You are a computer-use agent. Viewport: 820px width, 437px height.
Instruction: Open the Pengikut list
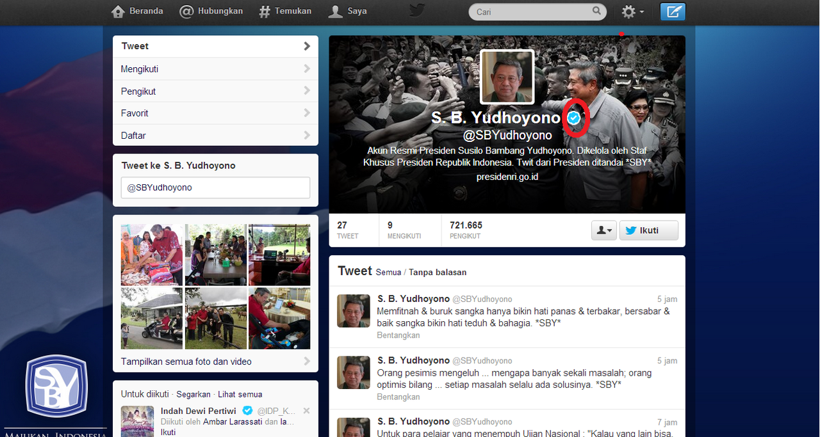point(215,91)
